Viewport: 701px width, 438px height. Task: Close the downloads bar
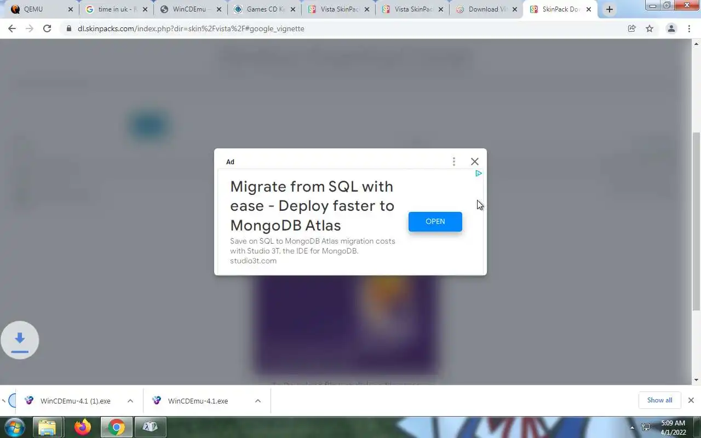click(x=691, y=400)
